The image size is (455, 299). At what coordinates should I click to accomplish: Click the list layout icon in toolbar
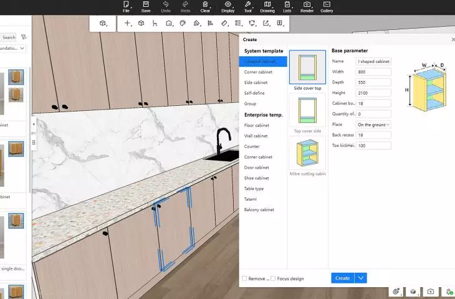tap(238, 23)
